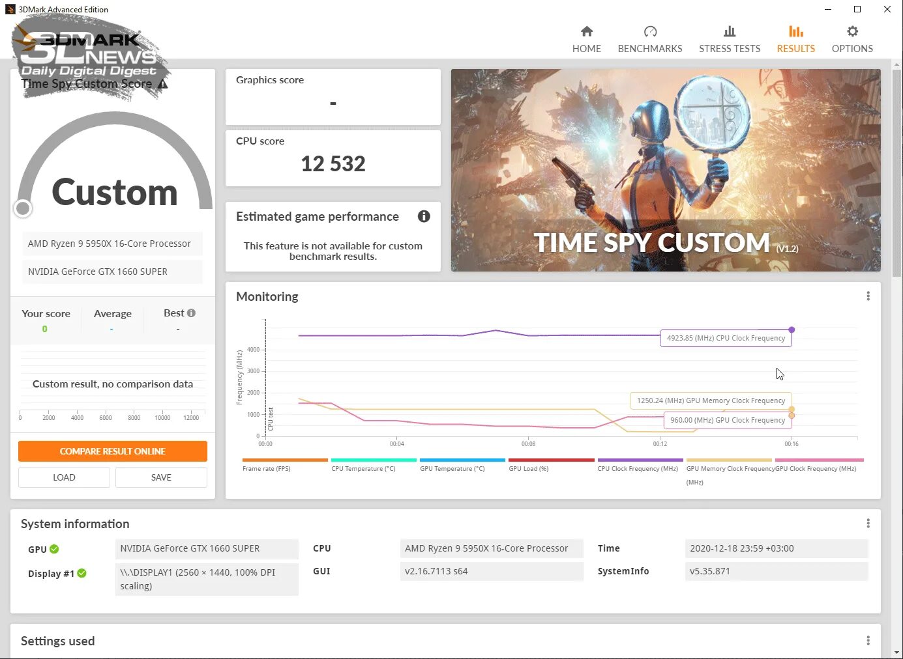Click the SAVE button
Image resolution: width=903 pixels, height=659 pixels.
tap(161, 477)
